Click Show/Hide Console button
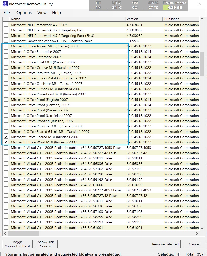 click(46, 244)
